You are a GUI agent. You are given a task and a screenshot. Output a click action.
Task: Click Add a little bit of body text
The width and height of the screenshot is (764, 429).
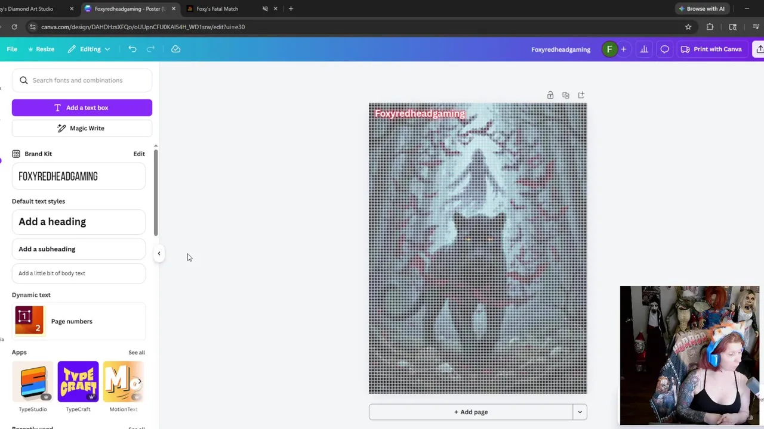[79, 273]
